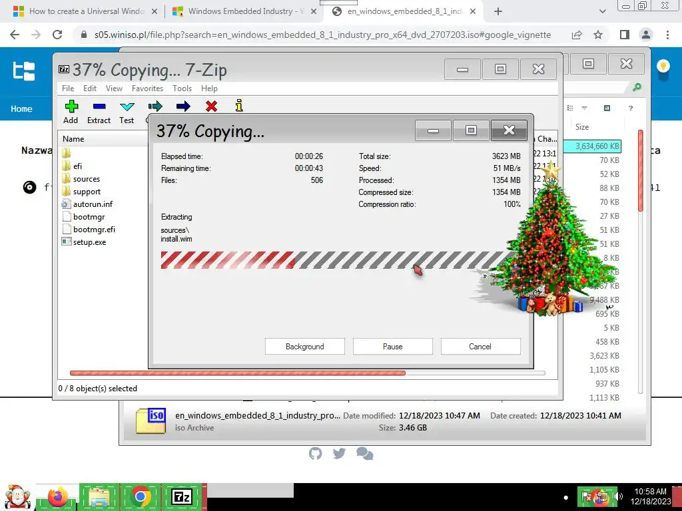
Task: Click the site logo on blue header
Action: pos(23,71)
